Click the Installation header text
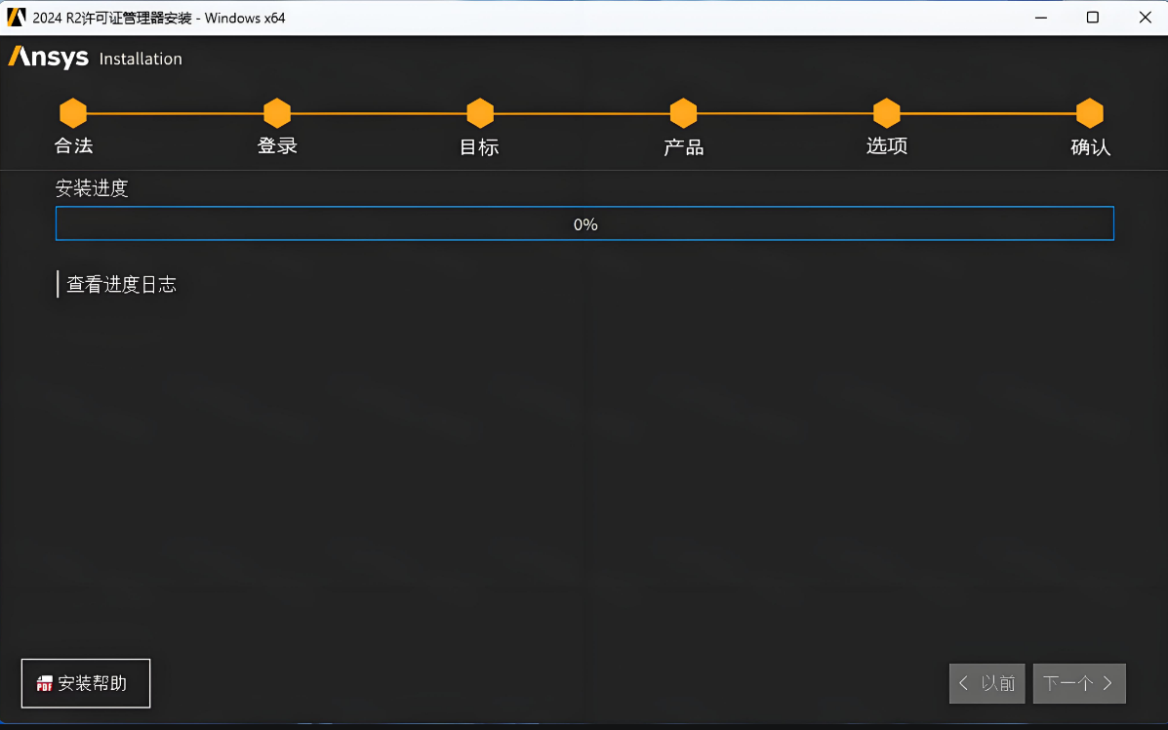Image resolution: width=1168 pixels, height=730 pixels. 141,59
